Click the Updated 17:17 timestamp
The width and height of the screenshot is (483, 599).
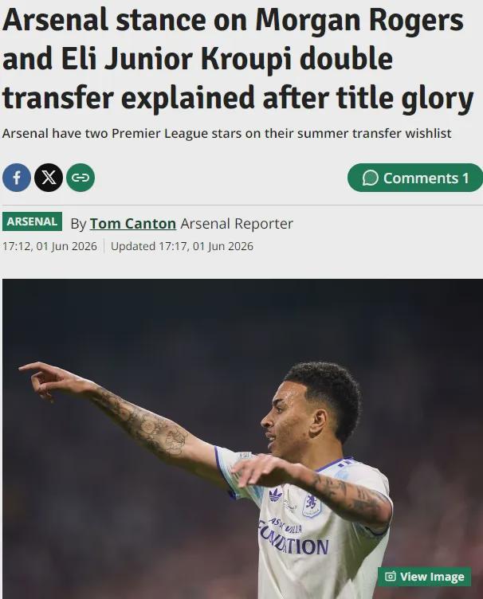[x=182, y=246]
